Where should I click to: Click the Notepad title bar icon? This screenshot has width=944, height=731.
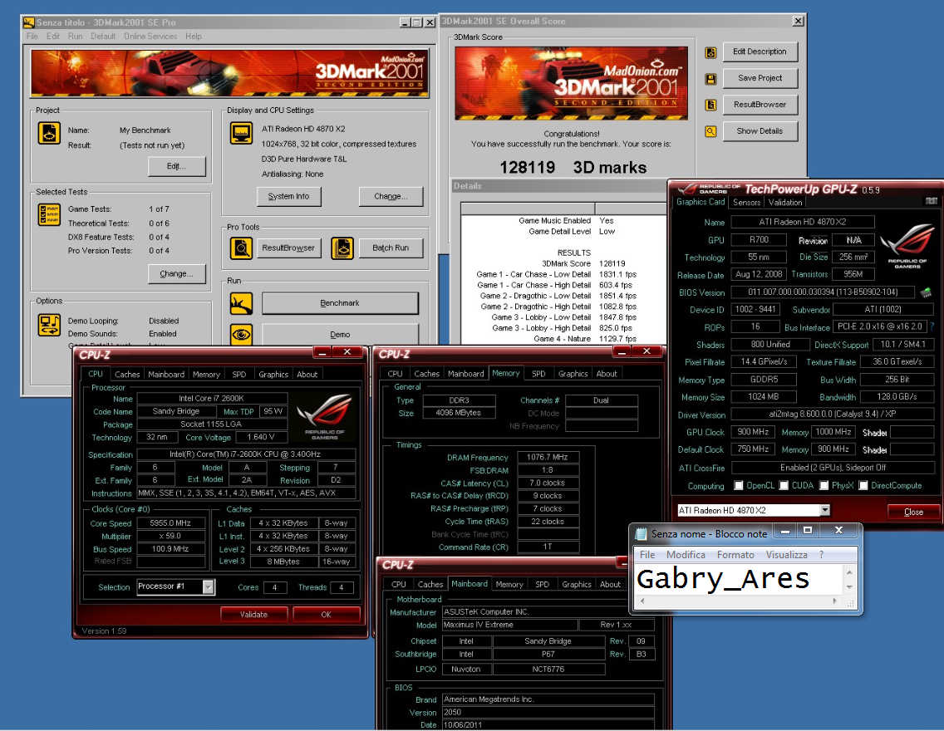[642, 533]
